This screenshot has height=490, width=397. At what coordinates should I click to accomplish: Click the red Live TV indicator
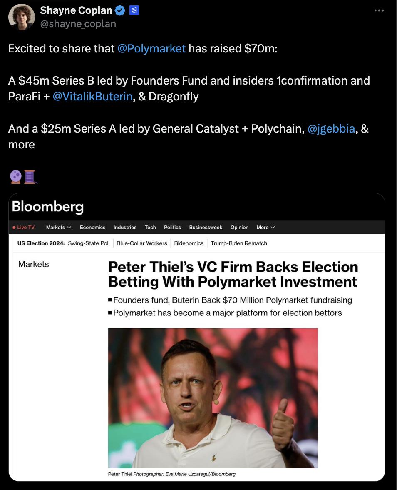click(24, 227)
